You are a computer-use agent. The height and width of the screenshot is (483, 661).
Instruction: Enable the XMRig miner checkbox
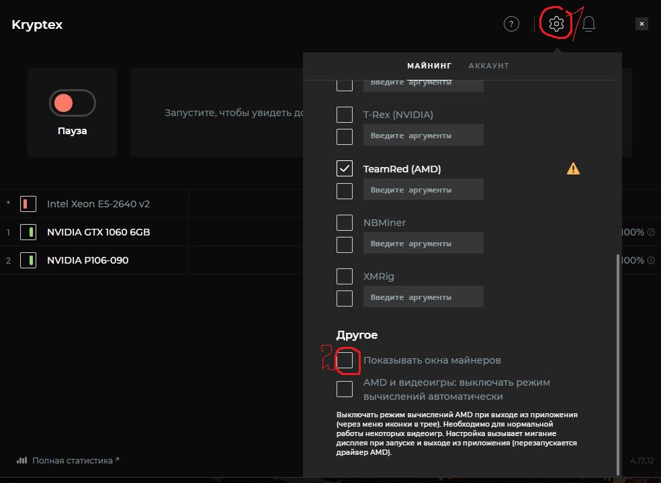pos(345,276)
